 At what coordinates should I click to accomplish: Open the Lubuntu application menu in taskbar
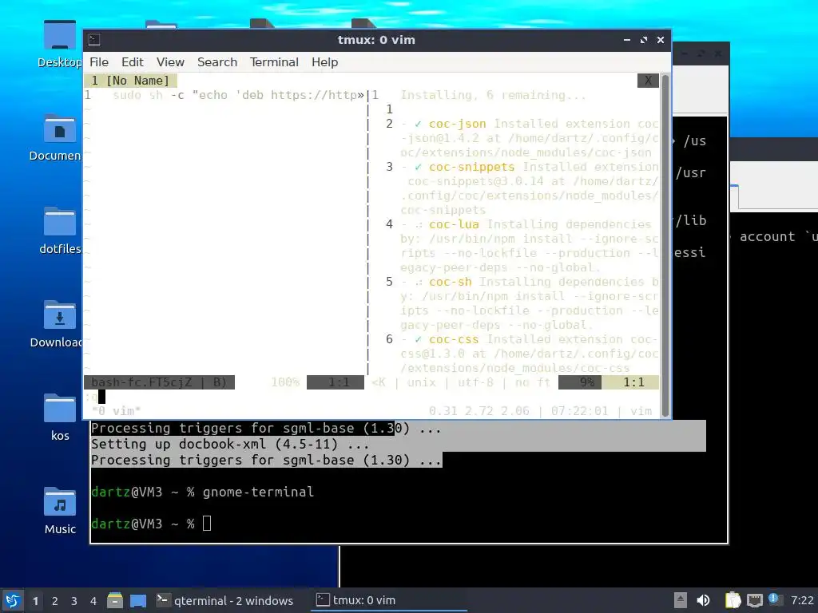point(13,600)
